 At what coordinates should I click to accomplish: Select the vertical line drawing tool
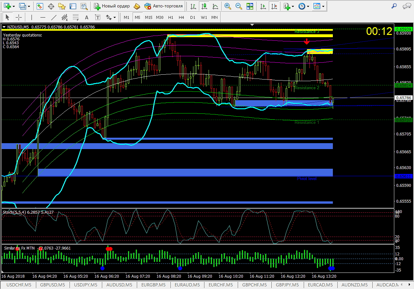[31, 17]
